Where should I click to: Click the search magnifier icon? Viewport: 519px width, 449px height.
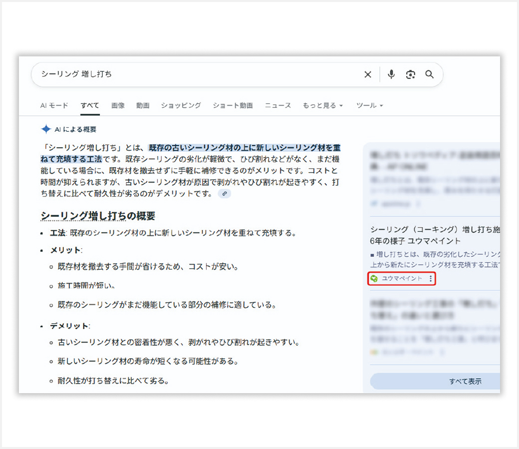(430, 74)
